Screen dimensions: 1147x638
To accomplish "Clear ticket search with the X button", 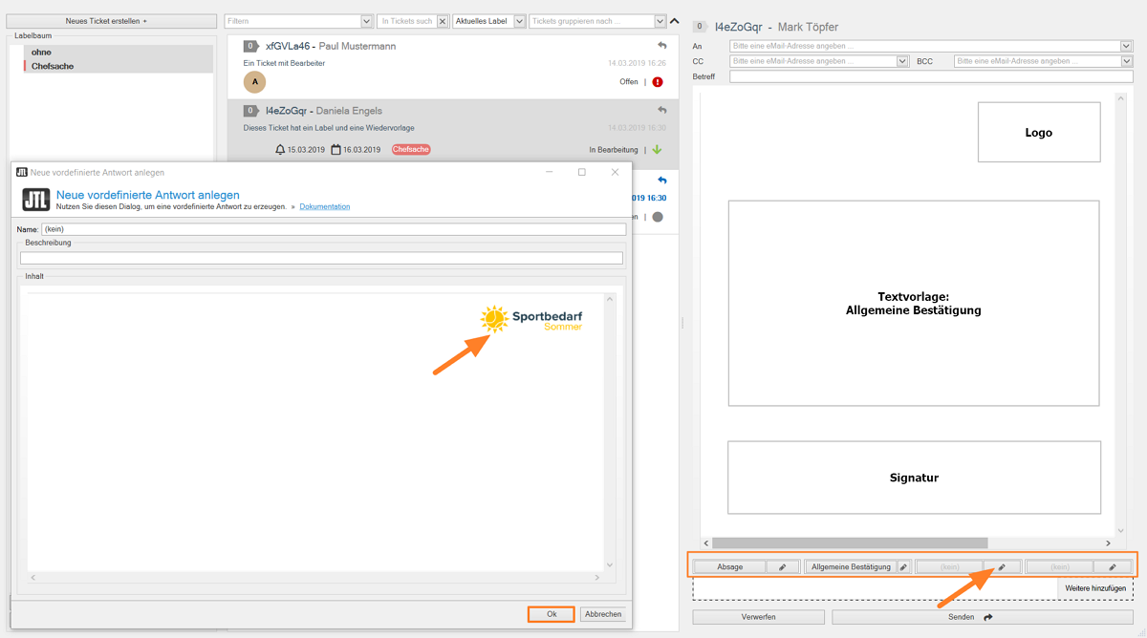I will pyautogui.click(x=443, y=21).
